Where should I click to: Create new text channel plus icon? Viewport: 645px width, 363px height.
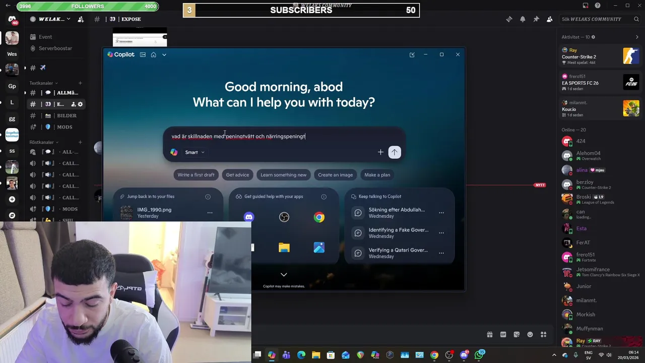pos(80,83)
